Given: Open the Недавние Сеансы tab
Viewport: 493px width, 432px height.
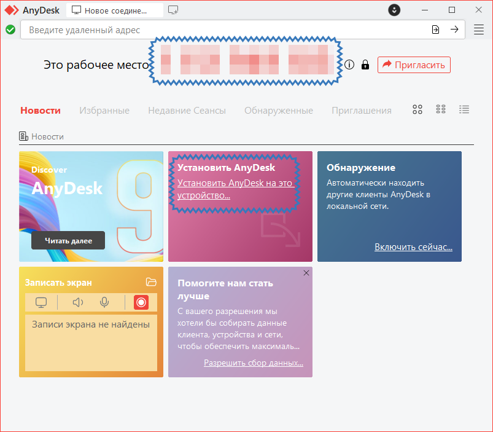Looking at the screenshot, I should tap(187, 111).
